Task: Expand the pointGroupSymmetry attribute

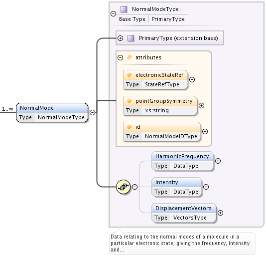Action: (201, 106)
